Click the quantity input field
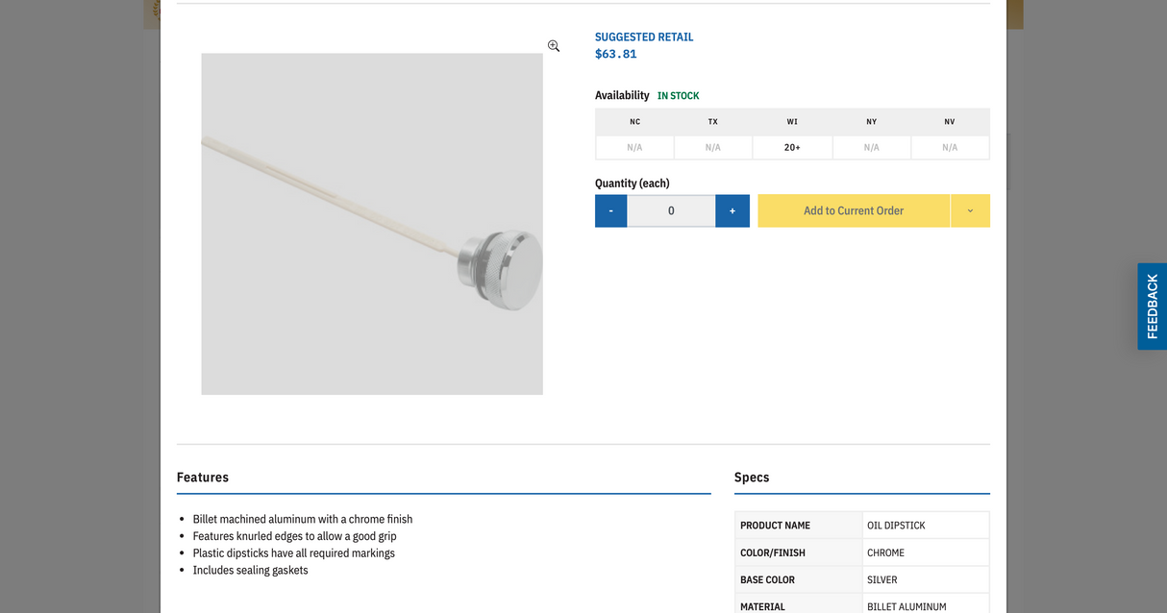 pos(671,210)
